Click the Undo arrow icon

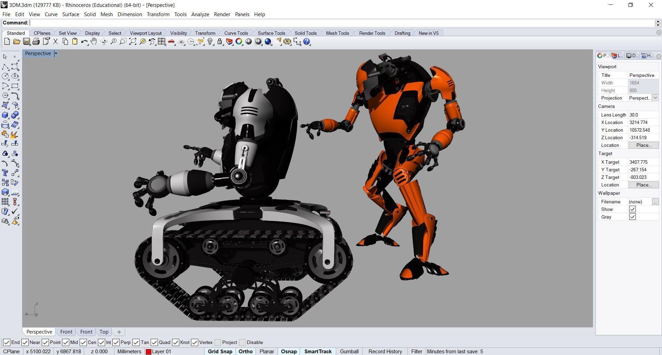pyautogui.click(x=84, y=42)
